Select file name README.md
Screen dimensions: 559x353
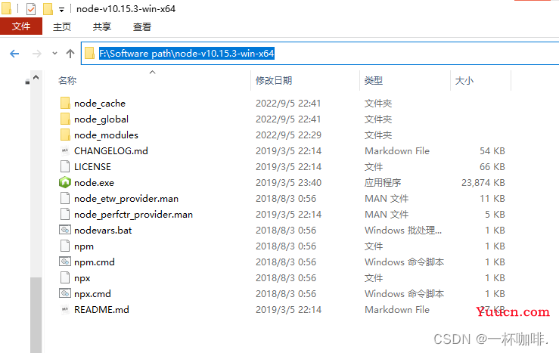click(101, 310)
